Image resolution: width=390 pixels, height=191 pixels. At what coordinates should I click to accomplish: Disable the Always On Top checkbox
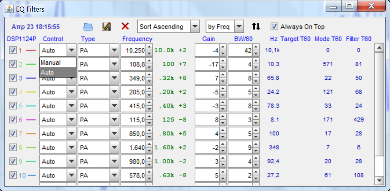pyautogui.click(x=274, y=27)
